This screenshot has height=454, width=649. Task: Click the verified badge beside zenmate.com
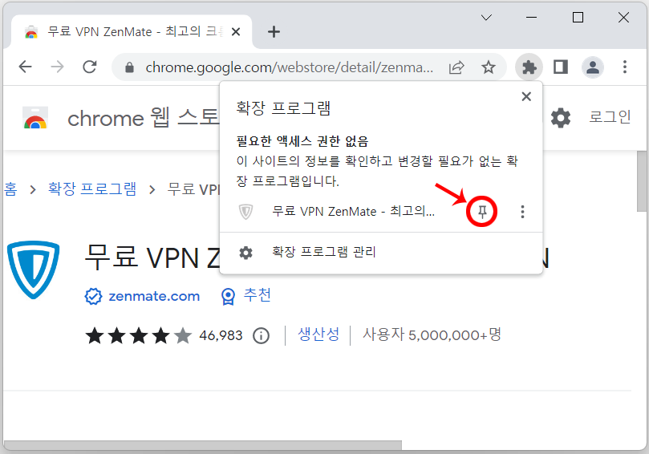[x=93, y=296]
